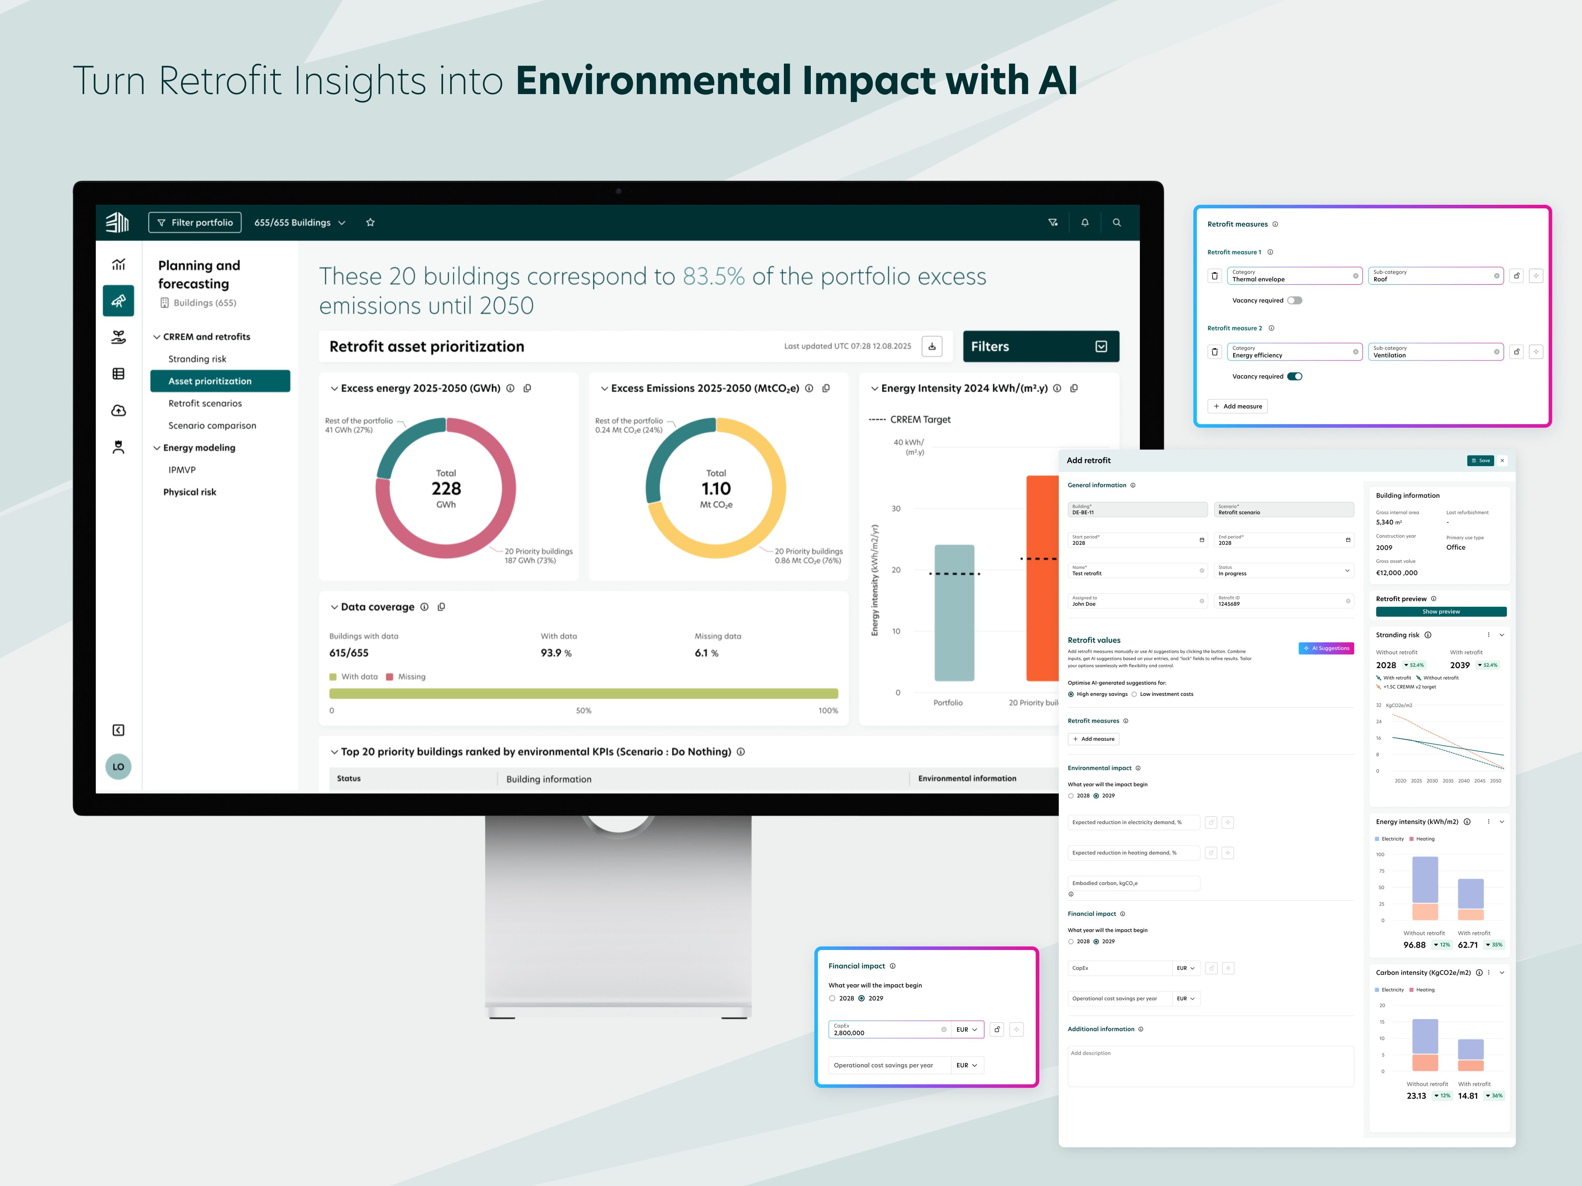Click the AI Suggestions button
Viewport: 1582px width, 1186px height.
1326,648
